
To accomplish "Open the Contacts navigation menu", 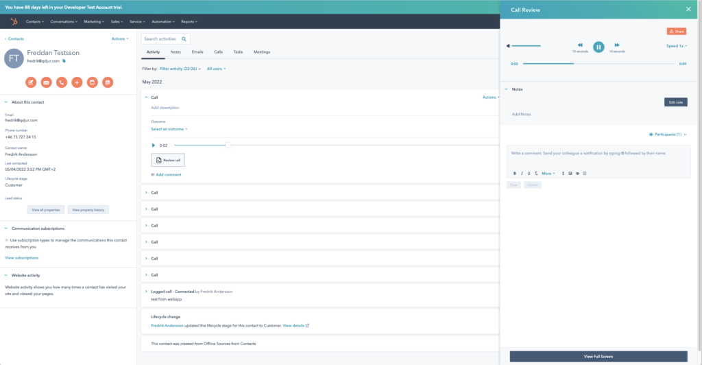I will pos(34,21).
